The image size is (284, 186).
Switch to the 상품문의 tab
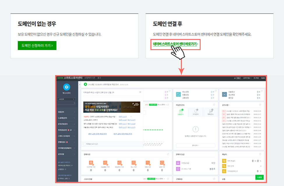(181, 112)
